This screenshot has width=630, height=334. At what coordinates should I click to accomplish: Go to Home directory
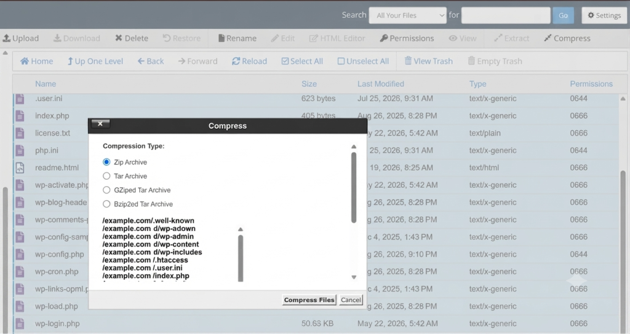[36, 61]
